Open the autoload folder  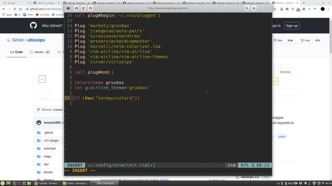(x=50, y=148)
